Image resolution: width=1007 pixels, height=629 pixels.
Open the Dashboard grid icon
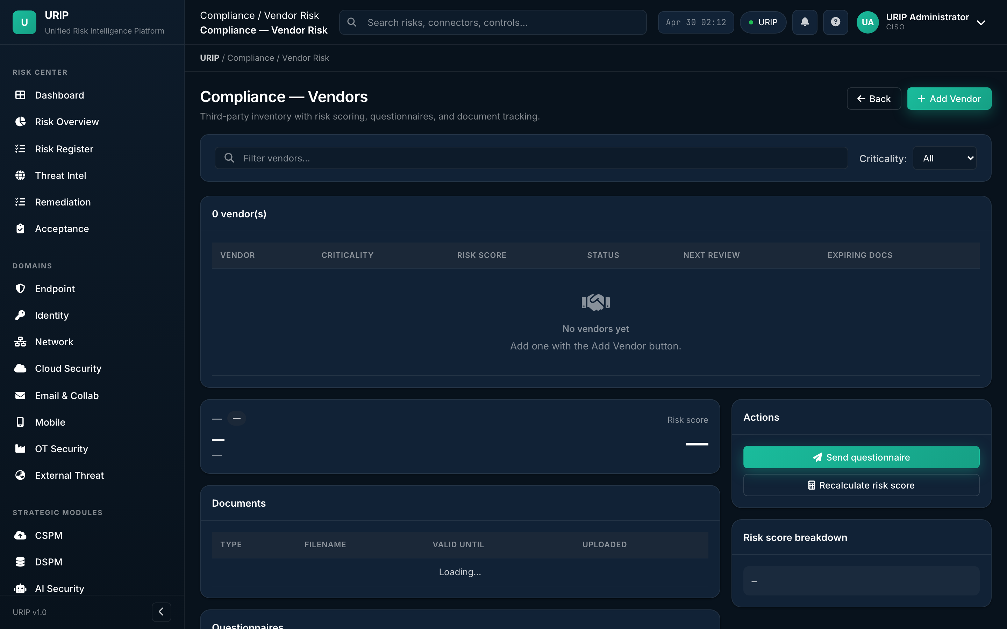pos(20,95)
